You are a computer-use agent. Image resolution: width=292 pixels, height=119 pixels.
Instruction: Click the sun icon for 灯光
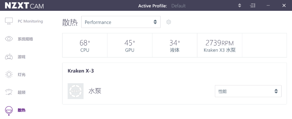tap(9, 74)
